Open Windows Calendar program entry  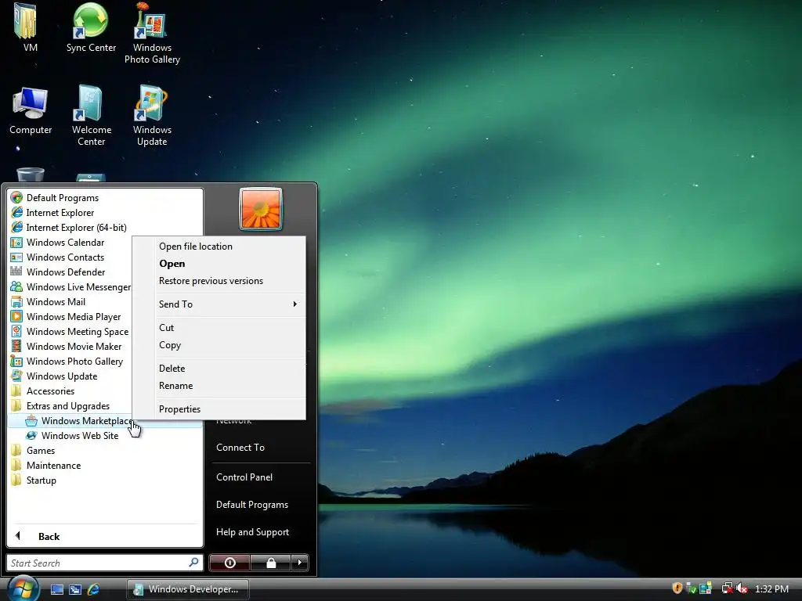pos(70,243)
